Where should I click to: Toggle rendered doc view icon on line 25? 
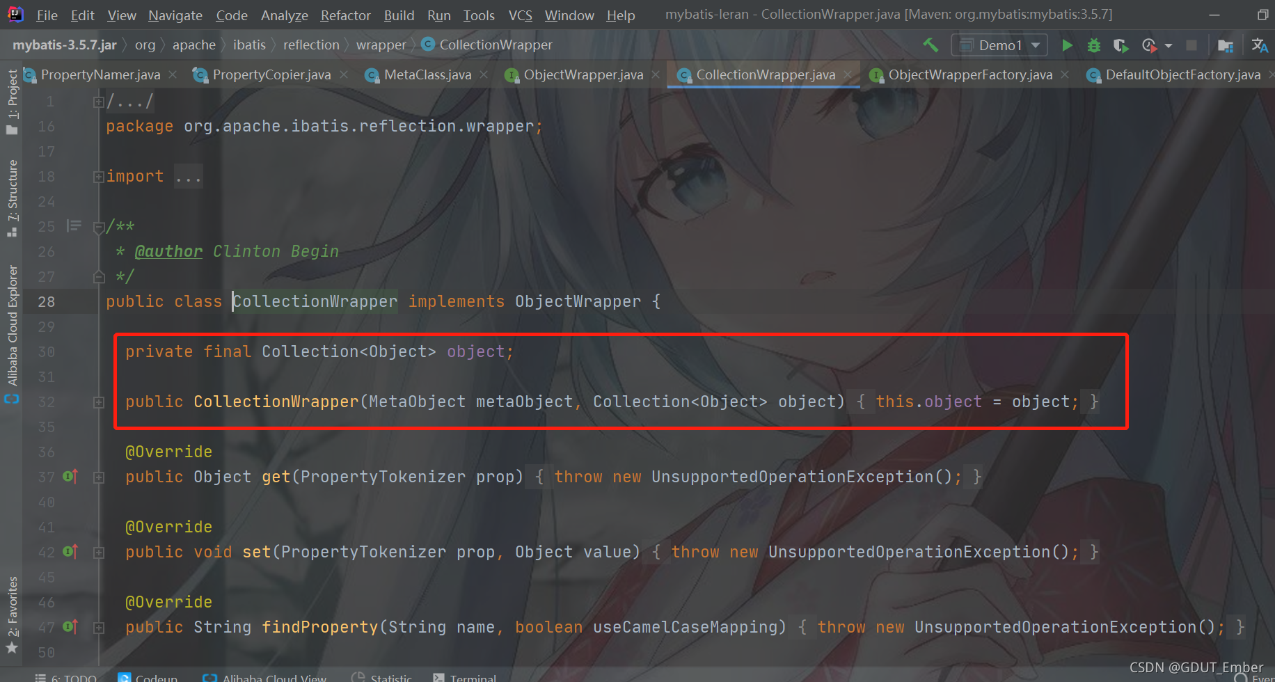point(74,225)
